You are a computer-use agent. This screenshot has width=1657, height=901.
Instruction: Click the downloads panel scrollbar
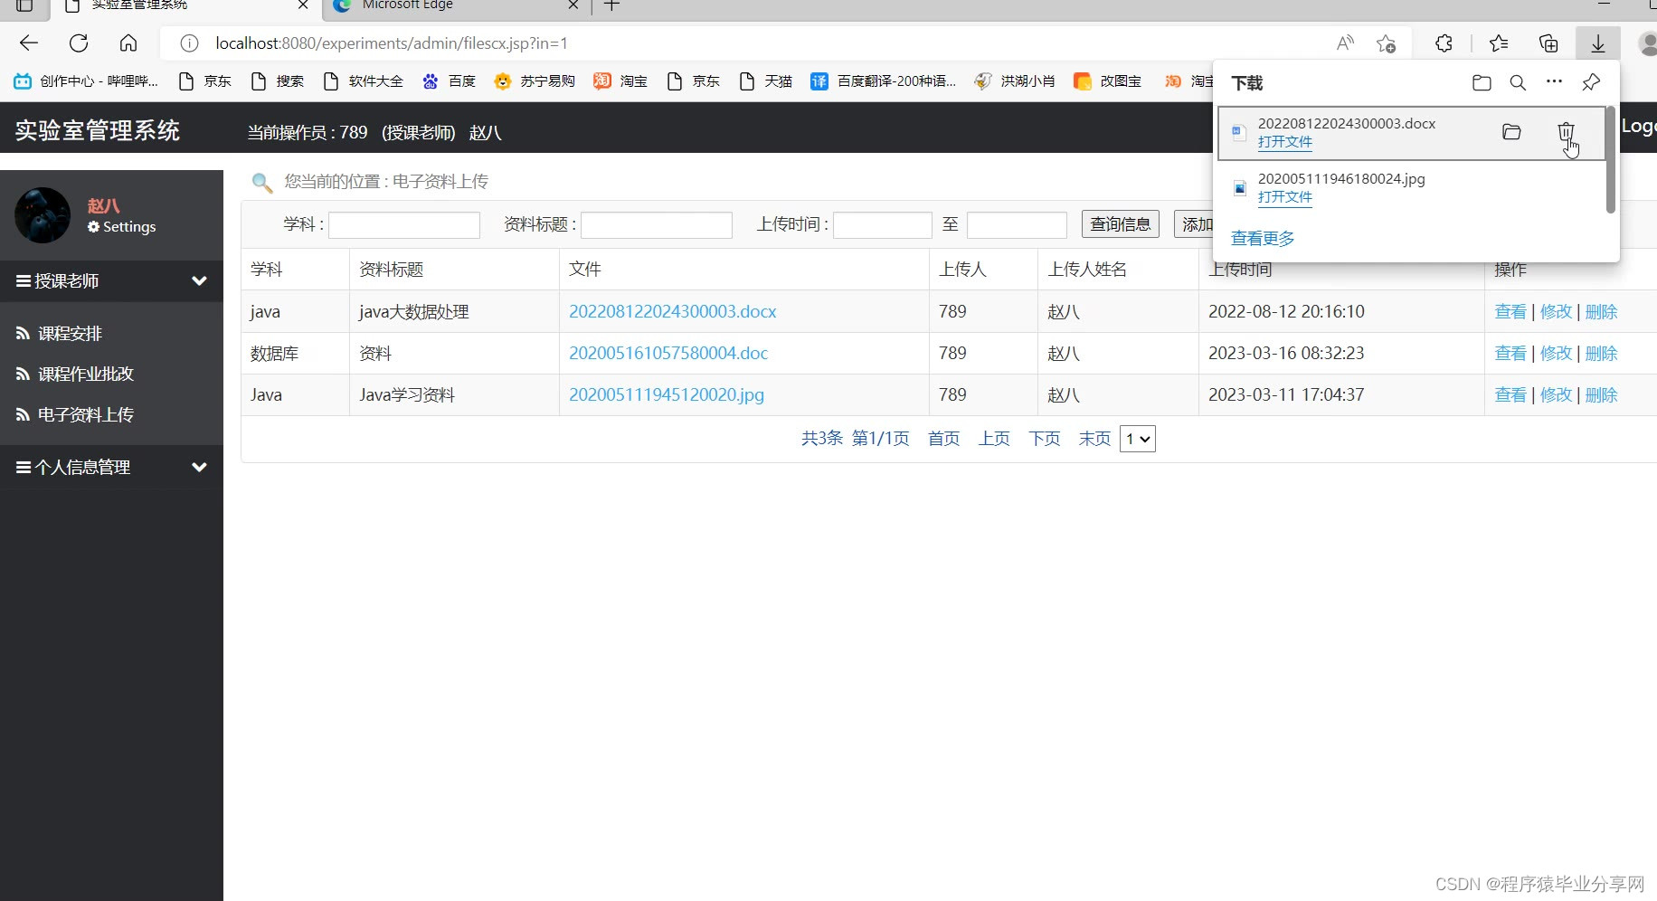coord(1611,161)
